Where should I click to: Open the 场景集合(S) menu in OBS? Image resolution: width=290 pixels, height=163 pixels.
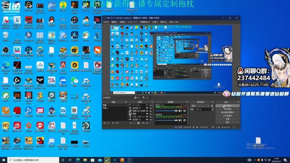(x=145, y=22)
